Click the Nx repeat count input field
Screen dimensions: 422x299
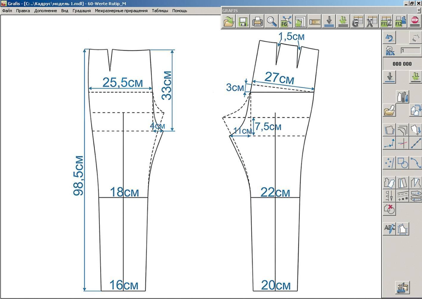point(410,51)
